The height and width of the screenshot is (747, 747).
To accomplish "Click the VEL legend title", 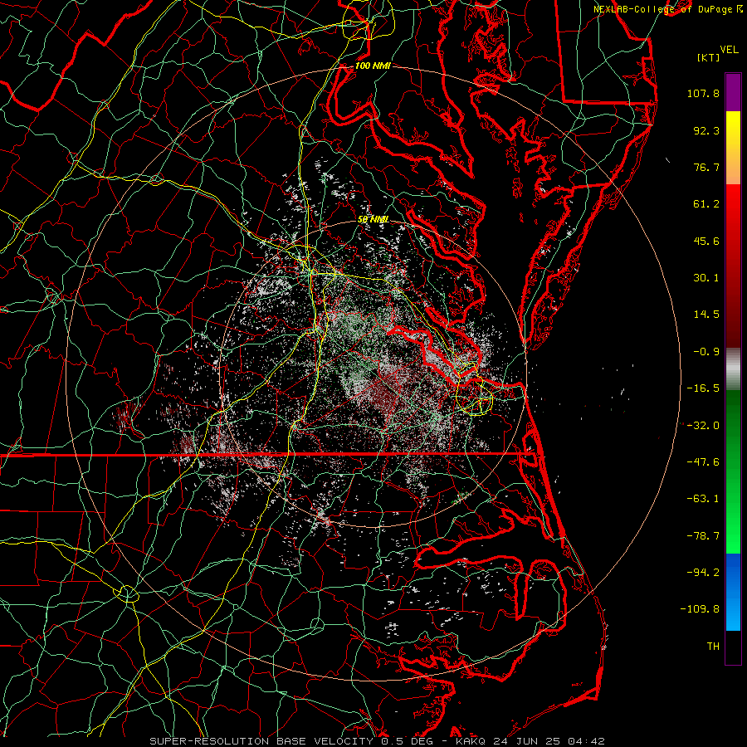I will (x=730, y=50).
